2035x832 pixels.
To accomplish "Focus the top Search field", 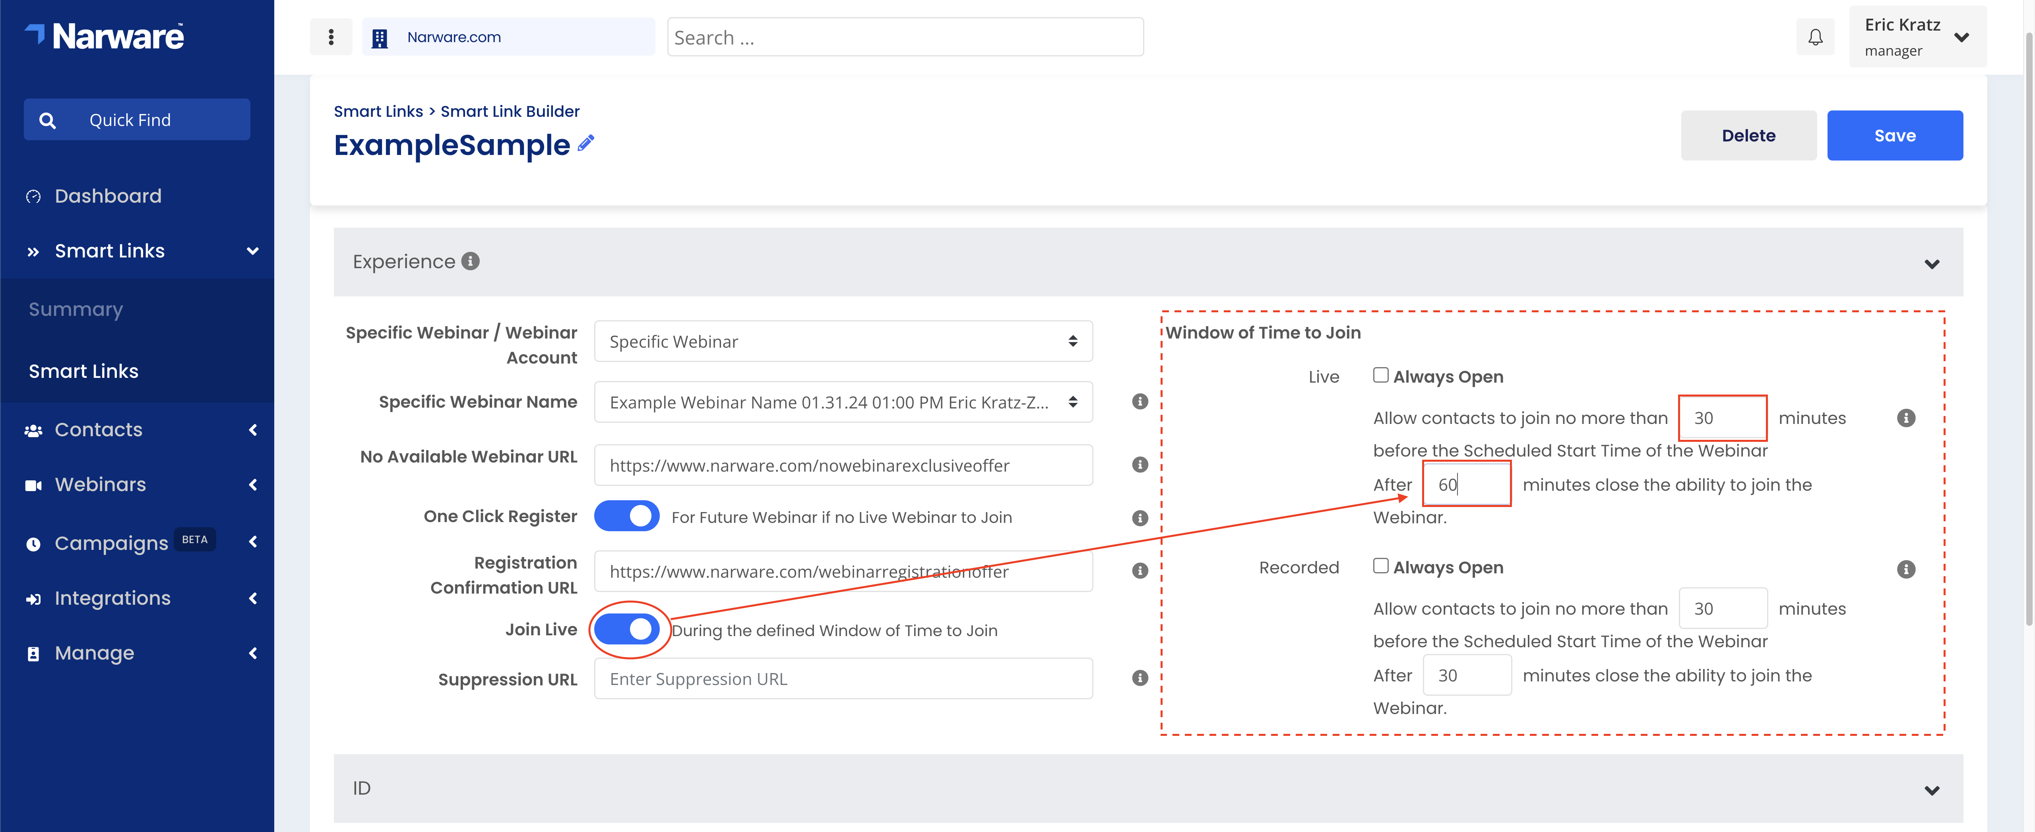I will [x=905, y=37].
